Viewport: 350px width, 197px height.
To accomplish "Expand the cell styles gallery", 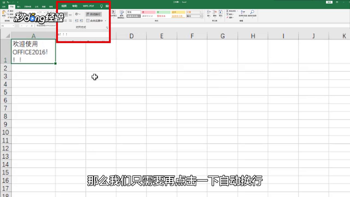I will click(202, 17).
